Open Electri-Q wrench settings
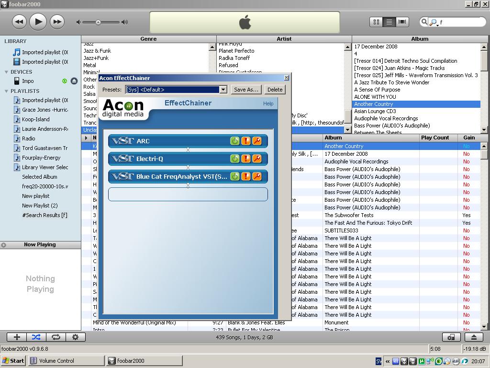This screenshot has height=368, width=490. pyautogui.click(x=257, y=159)
